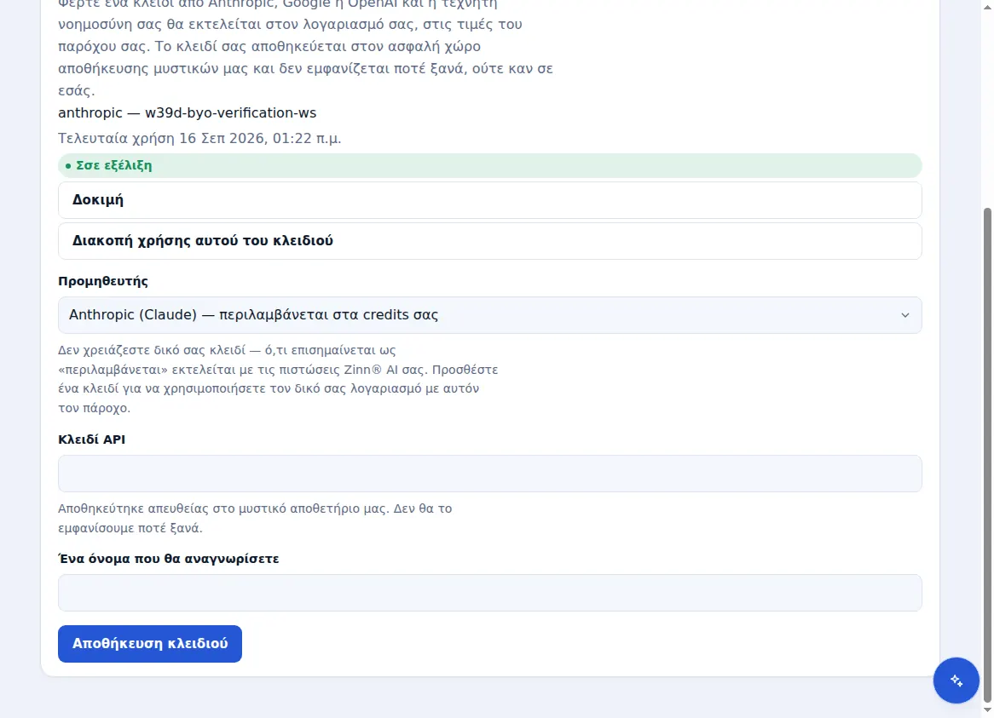Click the Τελευταία χρήση 16 Σεπ 2026 timestamp
Image resolution: width=994 pixels, height=718 pixels.
[199, 138]
